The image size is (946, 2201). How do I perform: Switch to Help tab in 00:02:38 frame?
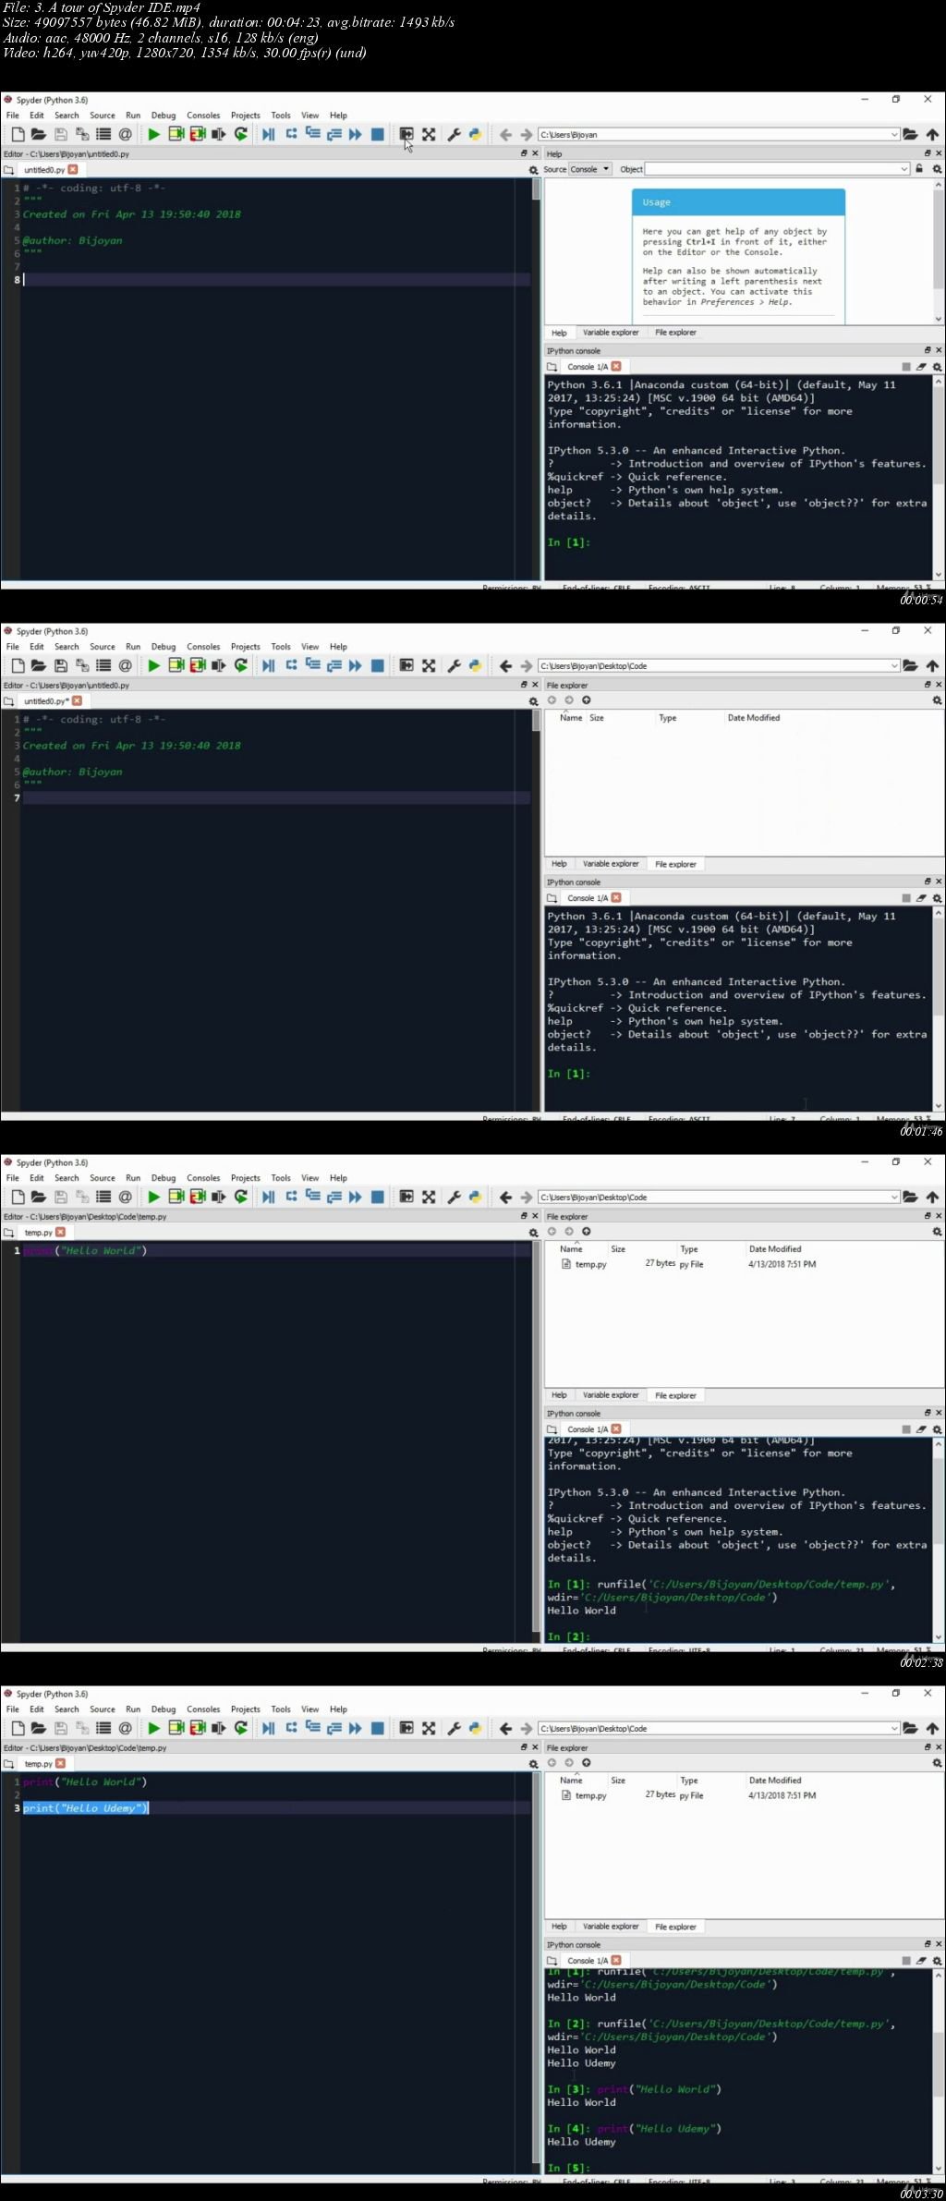point(559,1395)
